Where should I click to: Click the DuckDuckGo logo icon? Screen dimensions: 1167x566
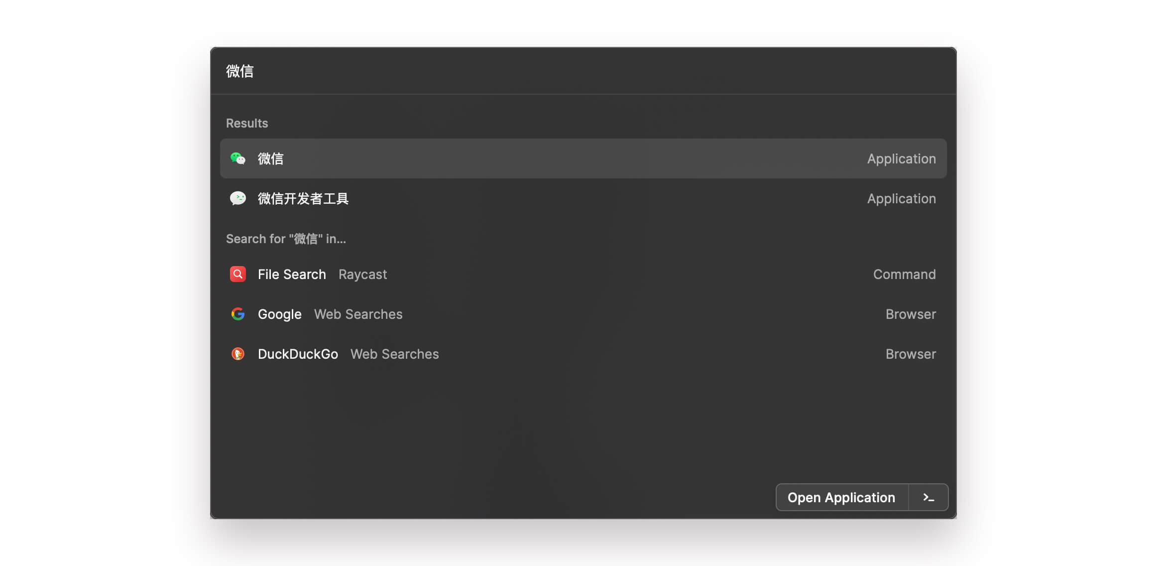(238, 354)
